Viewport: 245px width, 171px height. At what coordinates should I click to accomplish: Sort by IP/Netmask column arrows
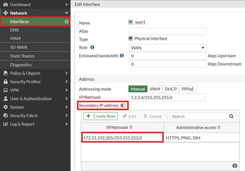coord(131,127)
